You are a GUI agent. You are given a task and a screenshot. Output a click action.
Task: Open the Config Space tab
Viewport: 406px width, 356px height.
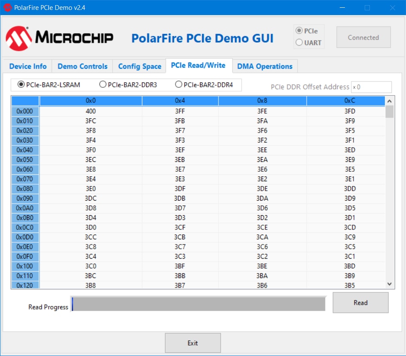[139, 66]
